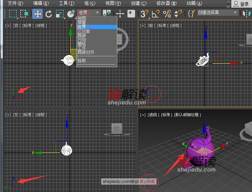The height and width of the screenshot is (192, 252).
Task: Open the [+] menu of the 左 viewport
Action: 8,115
